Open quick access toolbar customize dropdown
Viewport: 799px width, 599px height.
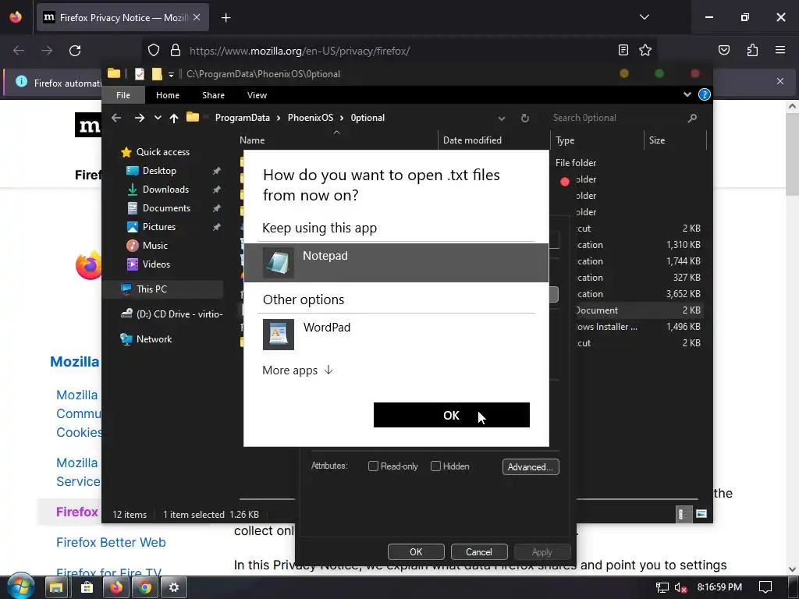tap(171, 74)
